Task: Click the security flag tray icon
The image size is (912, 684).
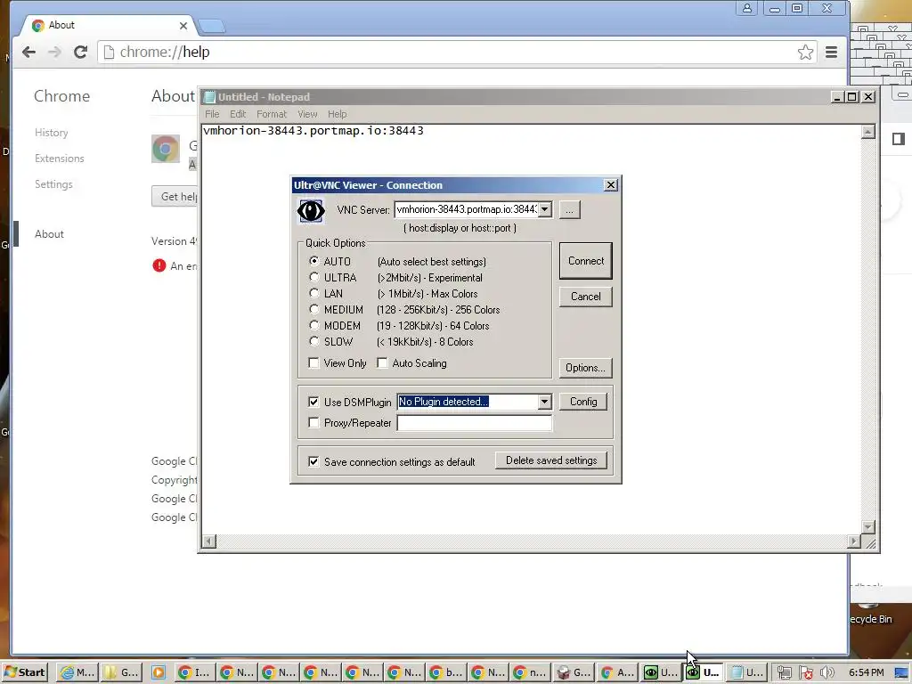Action: [x=805, y=673]
